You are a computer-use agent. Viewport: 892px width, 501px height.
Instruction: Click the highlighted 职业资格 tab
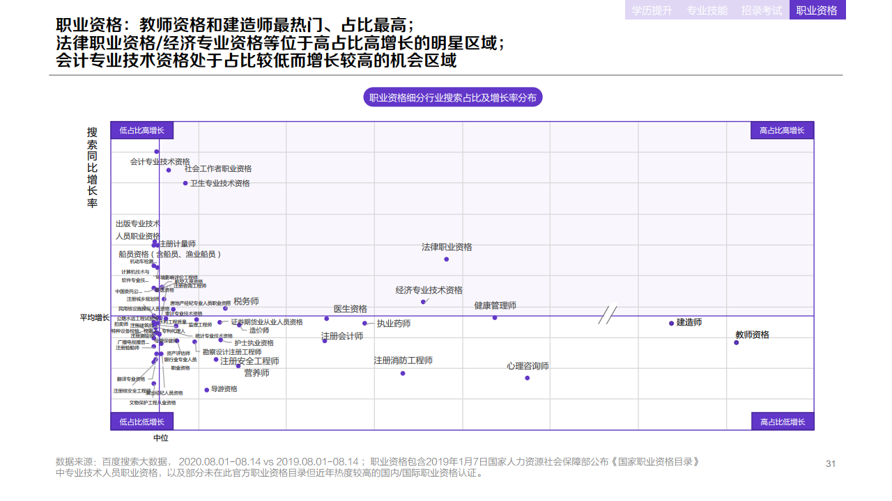(x=817, y=10)
